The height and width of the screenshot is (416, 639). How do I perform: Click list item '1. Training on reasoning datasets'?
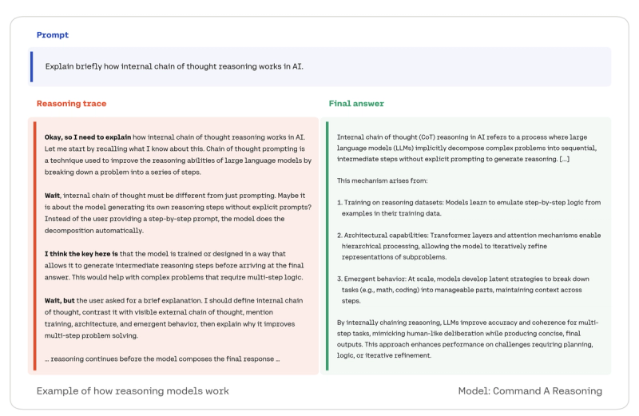click(469, 208)
